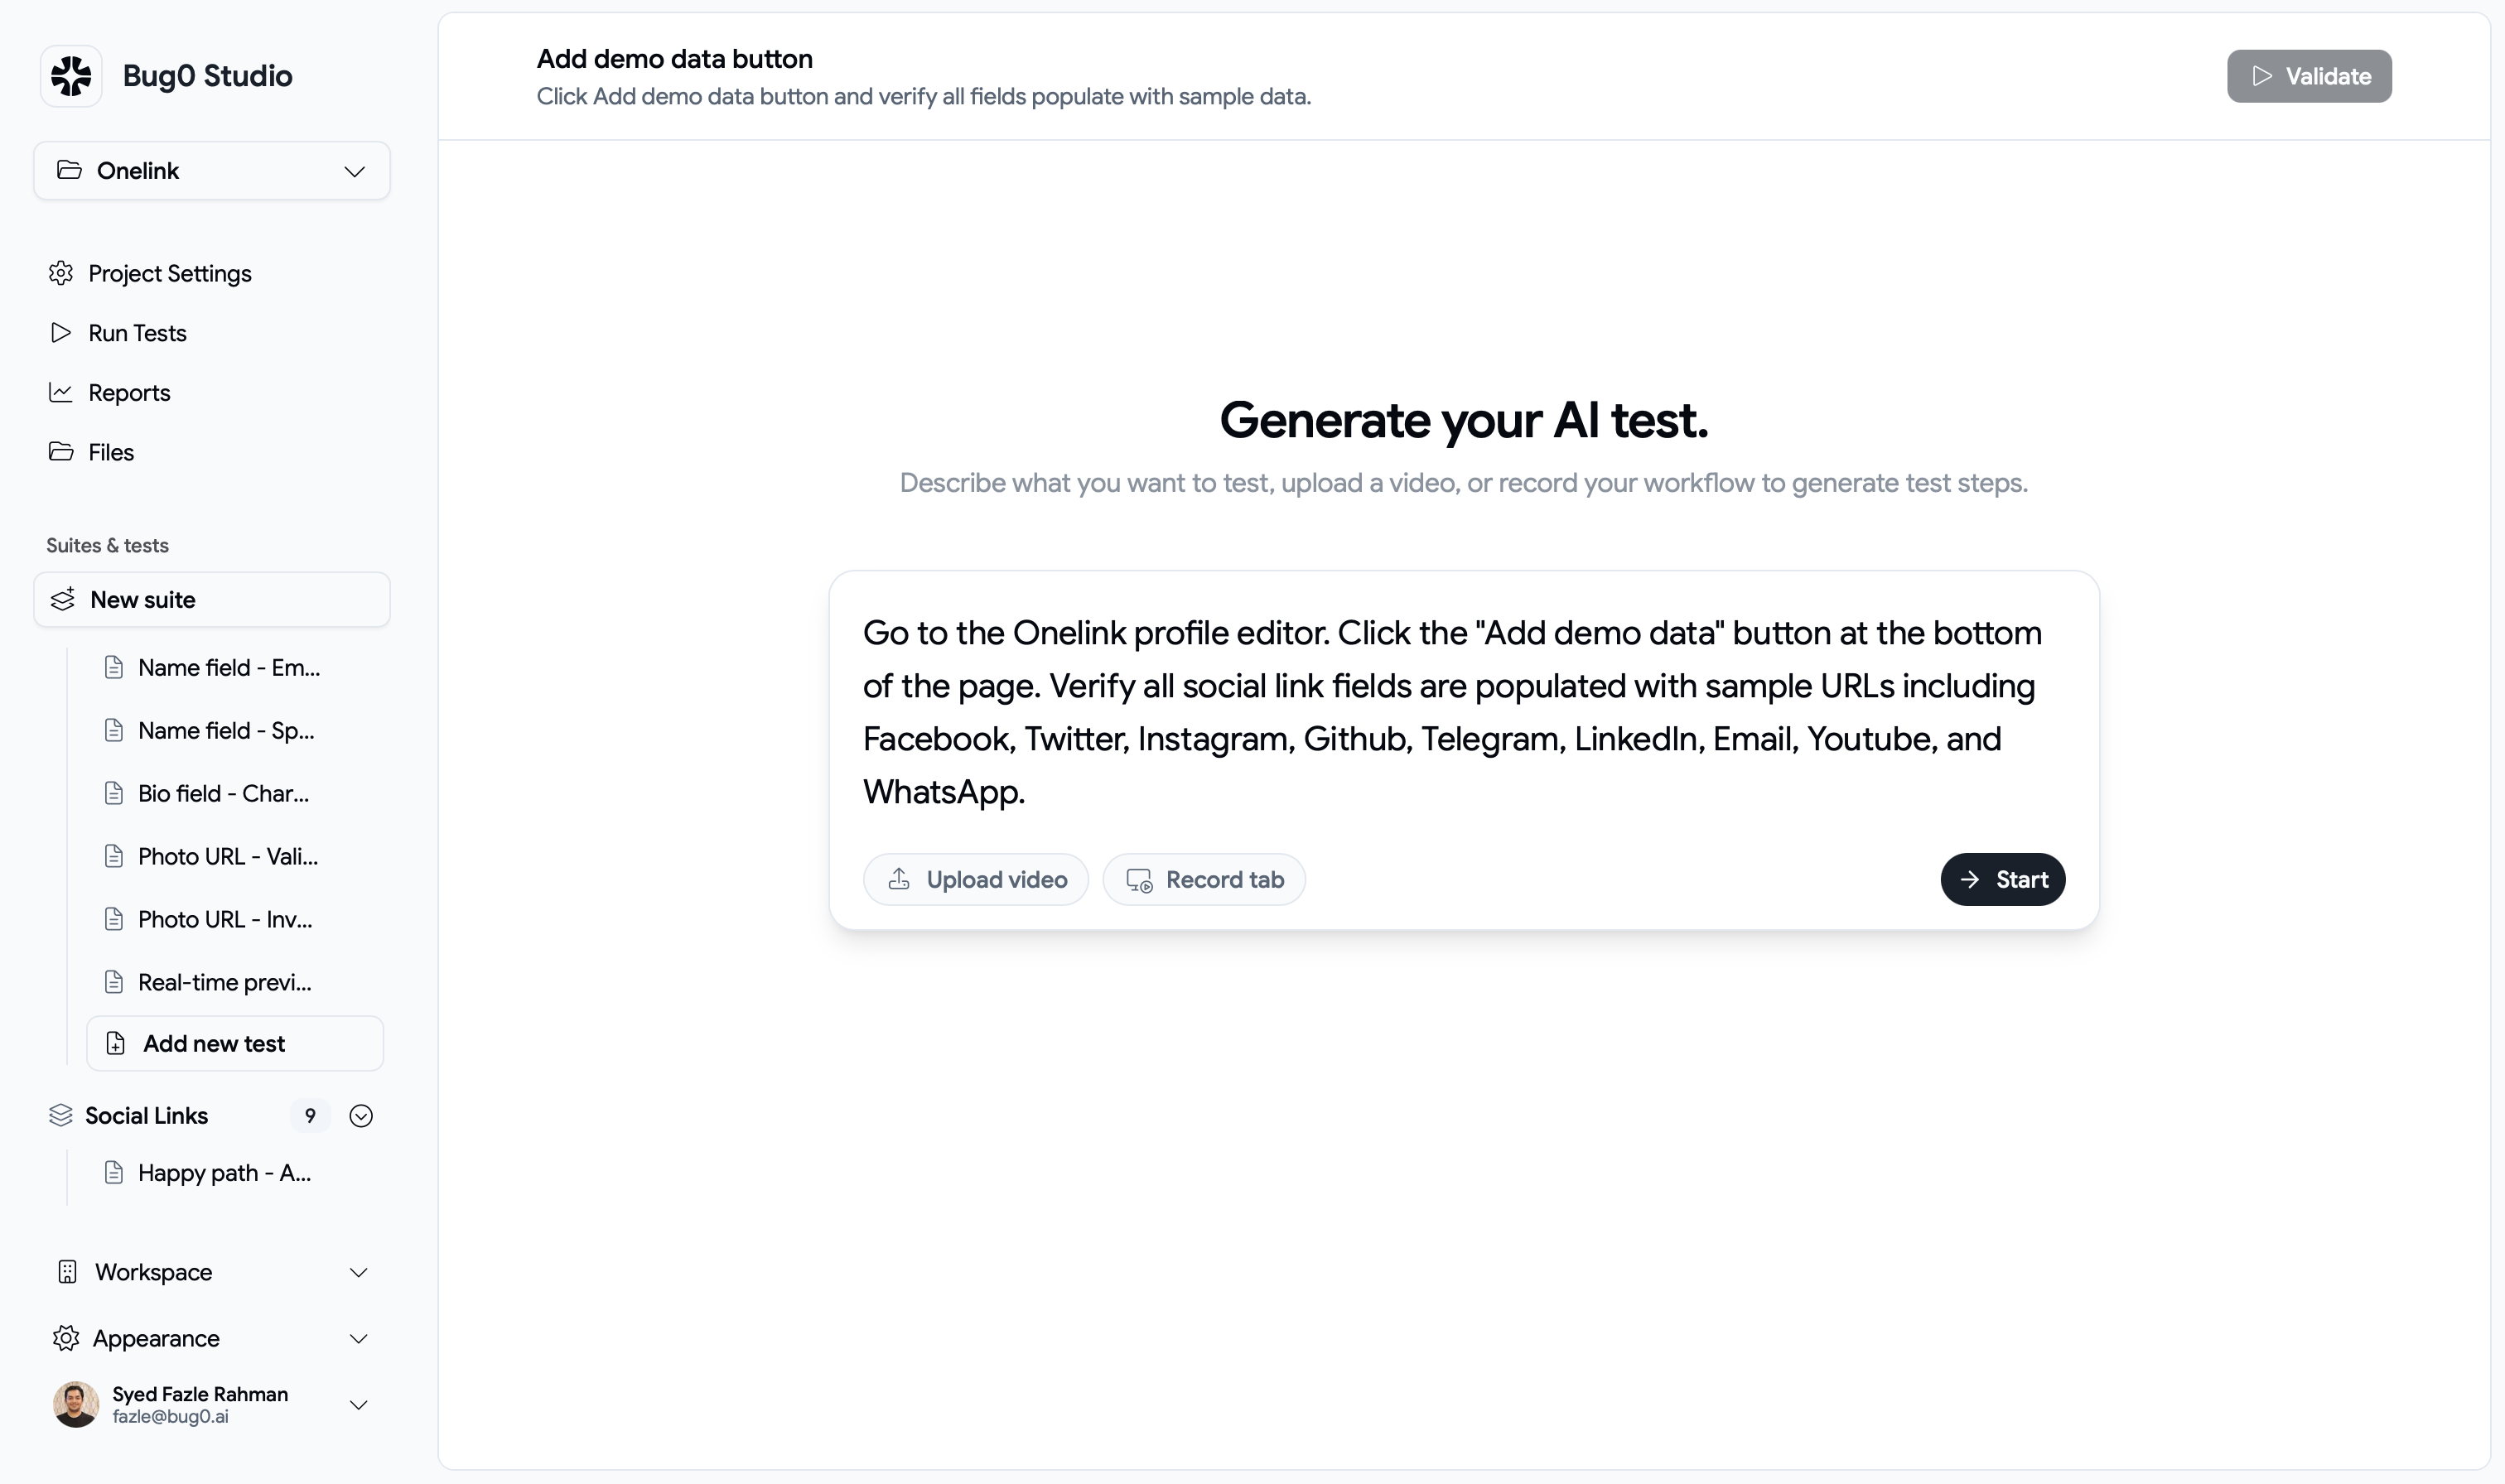Click the Upload video icon
The width and height of the screenshot is (2505, 1484).
click(899, 879)
